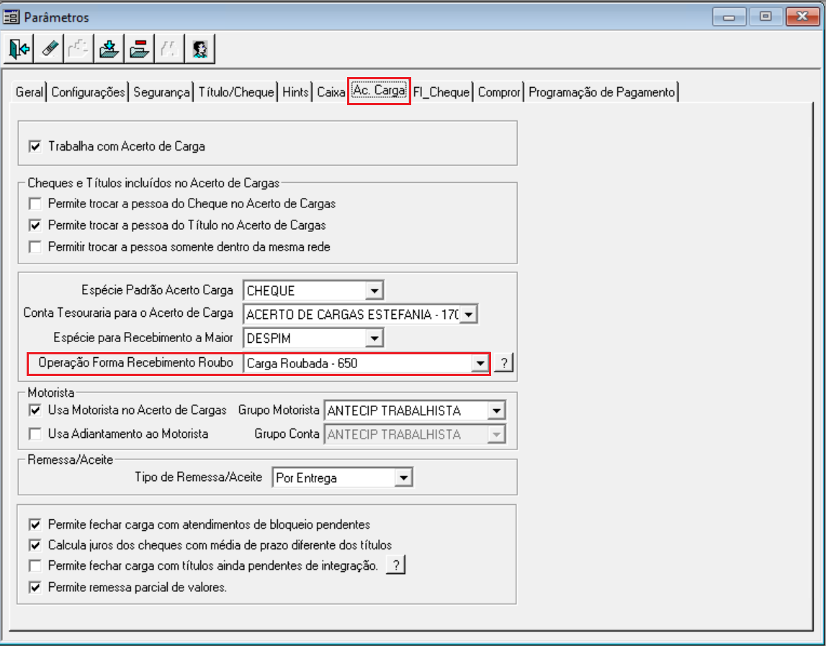Click the Tipo de Remessa/Aceite label

198,477
